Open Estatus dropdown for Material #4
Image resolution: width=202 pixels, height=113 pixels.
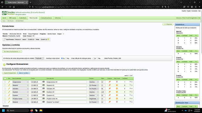(x=94, y=85)
